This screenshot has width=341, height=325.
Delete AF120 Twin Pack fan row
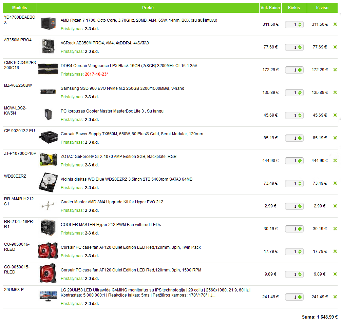[x=335, y=251]
